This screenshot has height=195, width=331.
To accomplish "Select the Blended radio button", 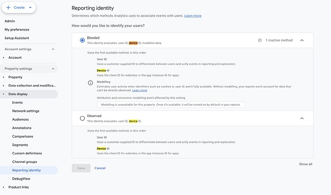I will pyautogui.click(x=83, y=41).
